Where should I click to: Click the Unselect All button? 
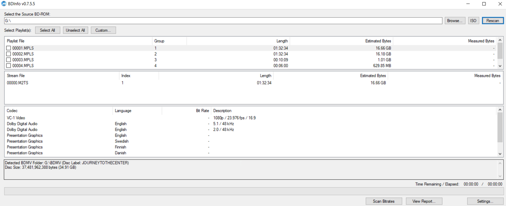pyautogui.click(x=75, y=30)
